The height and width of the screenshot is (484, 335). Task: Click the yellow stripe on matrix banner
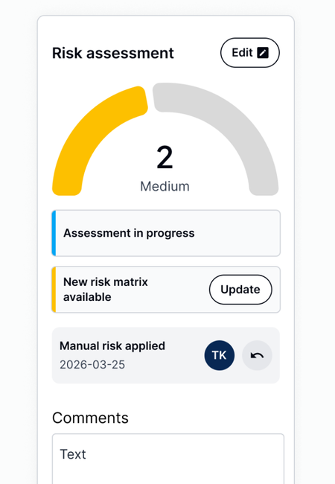[x=54, y=290]
